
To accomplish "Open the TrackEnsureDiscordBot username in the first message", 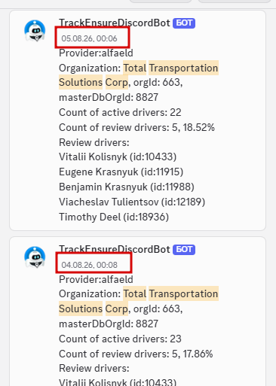I will point(115,23).
